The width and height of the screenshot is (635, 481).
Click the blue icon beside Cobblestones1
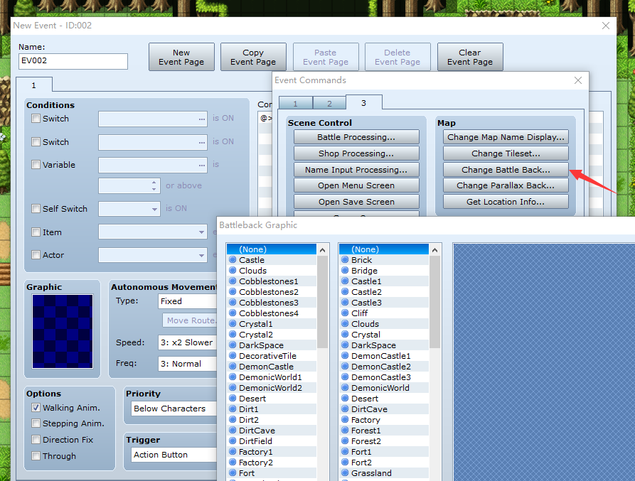click(x=233, y=281)
